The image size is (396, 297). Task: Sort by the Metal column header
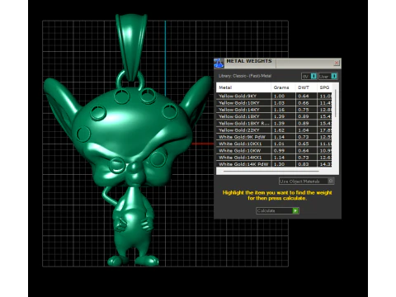coord(243,87)
